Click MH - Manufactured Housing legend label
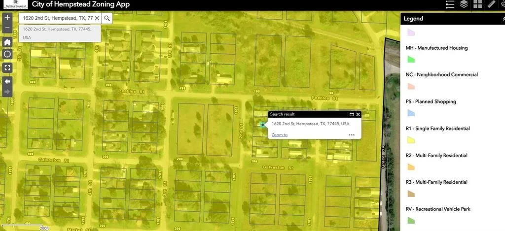The image size is (505, 231). pyautogui.click(x=436, y=48)
